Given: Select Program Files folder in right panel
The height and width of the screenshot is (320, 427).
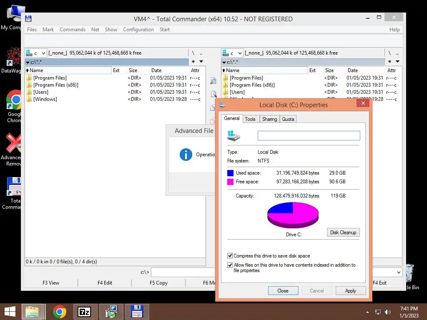Looking at the screenshot, I should pos(246,78).
